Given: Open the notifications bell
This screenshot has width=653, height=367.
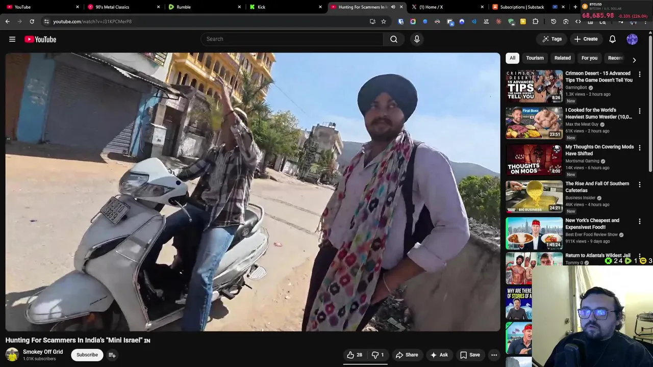Looking at the screenshot, I should point(612,39).
